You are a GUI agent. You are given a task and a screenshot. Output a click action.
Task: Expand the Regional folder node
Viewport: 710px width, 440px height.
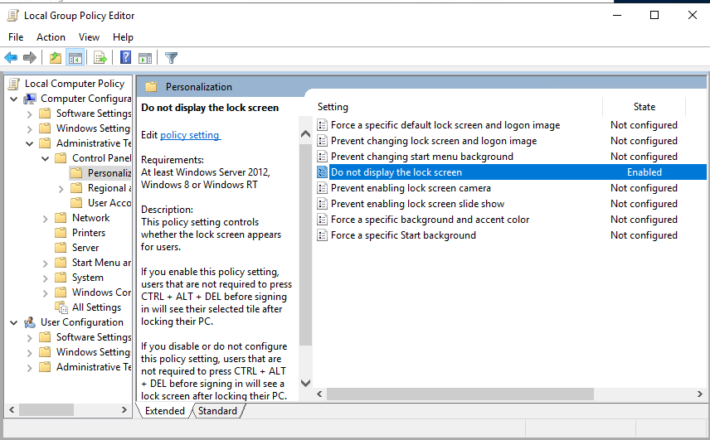pos(61,189)
